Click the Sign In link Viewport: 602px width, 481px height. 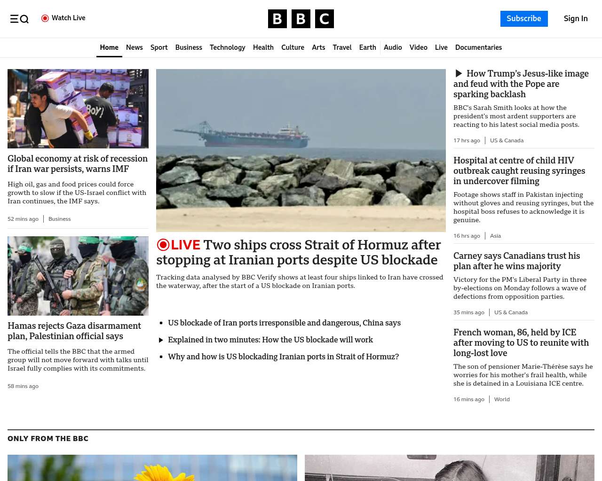pos(576,19)
